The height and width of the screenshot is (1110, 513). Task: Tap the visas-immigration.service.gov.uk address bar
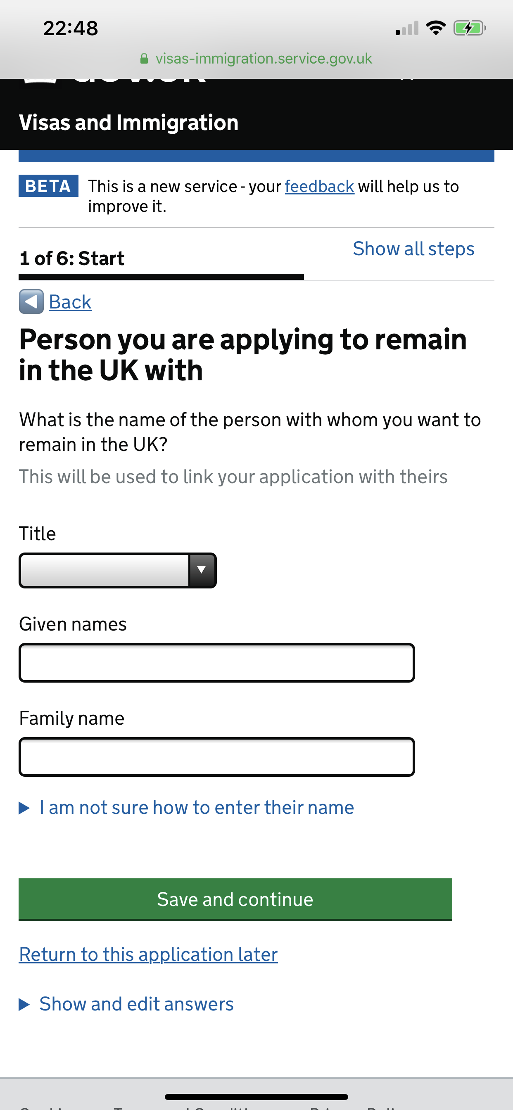click(256, 59)
